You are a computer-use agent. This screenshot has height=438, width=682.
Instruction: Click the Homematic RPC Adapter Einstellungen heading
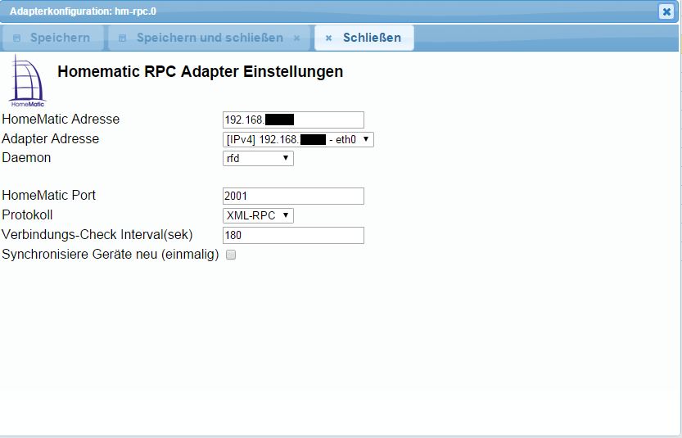[200, 71]
